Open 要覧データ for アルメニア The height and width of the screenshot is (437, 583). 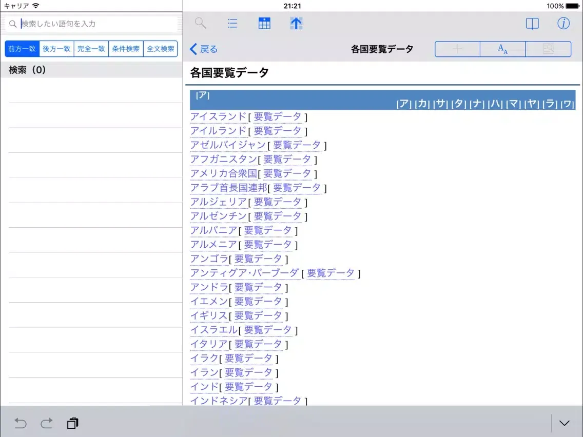268,245
